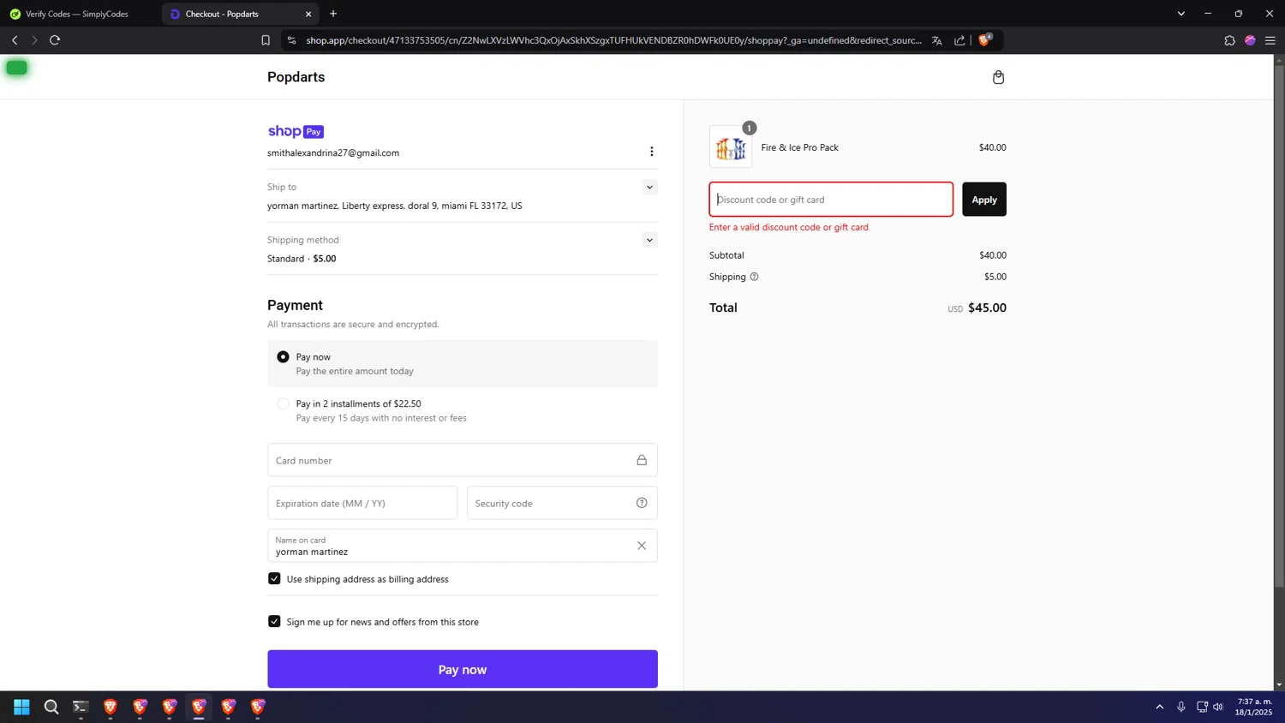This screenshot has width=1285, height=723.
Task: Click the Total $45.00 amount
Action: [x=987, y=308]
